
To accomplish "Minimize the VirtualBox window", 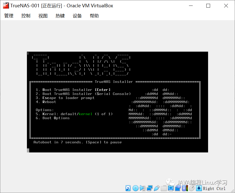I will pos(191,6).
